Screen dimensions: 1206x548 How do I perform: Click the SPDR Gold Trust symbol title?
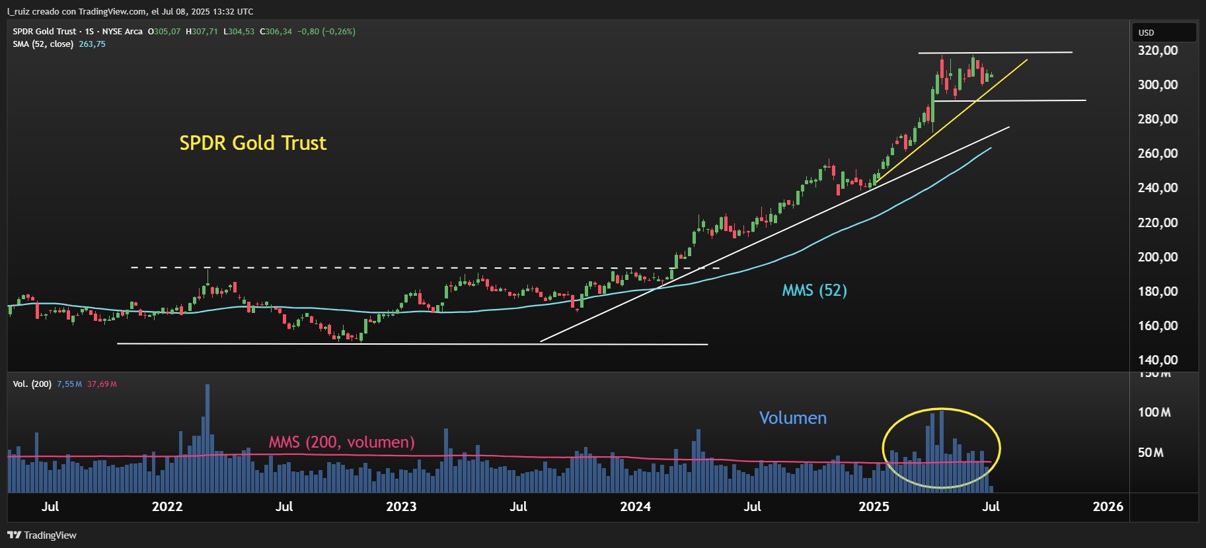pos(77,31)
